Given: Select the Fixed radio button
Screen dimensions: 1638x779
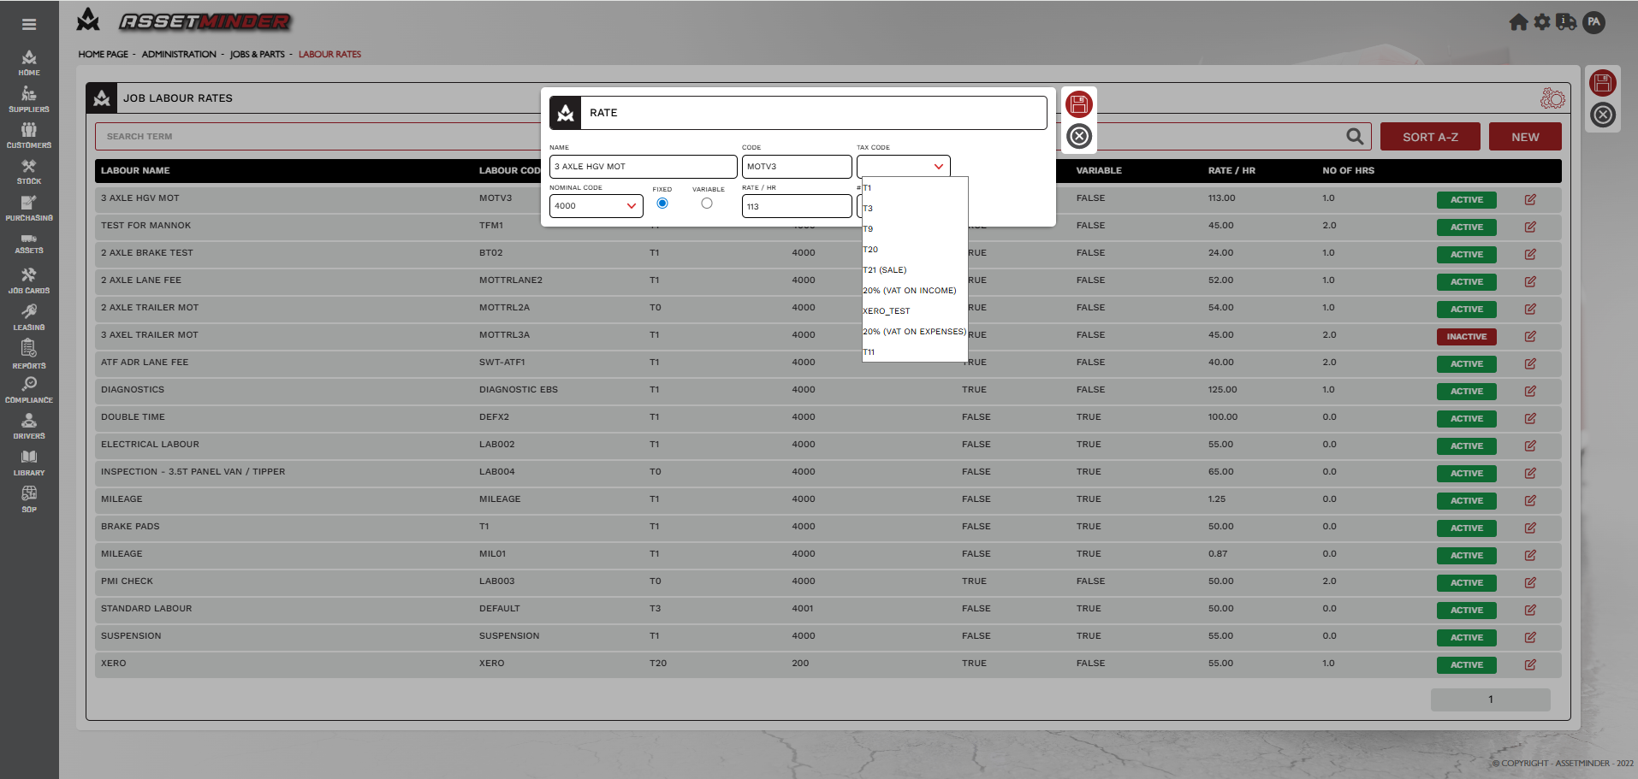Looking at the screenshot, I should (x=662, y=204).
